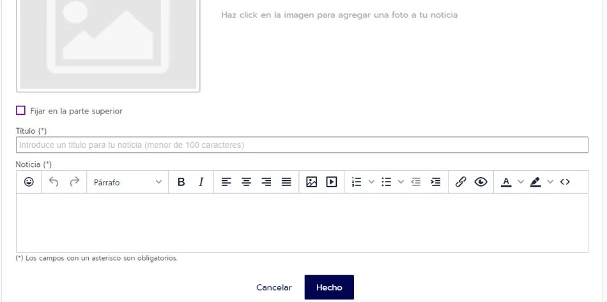Toggle bold text formatting
The image size is (607, 302).
(181, 182)
